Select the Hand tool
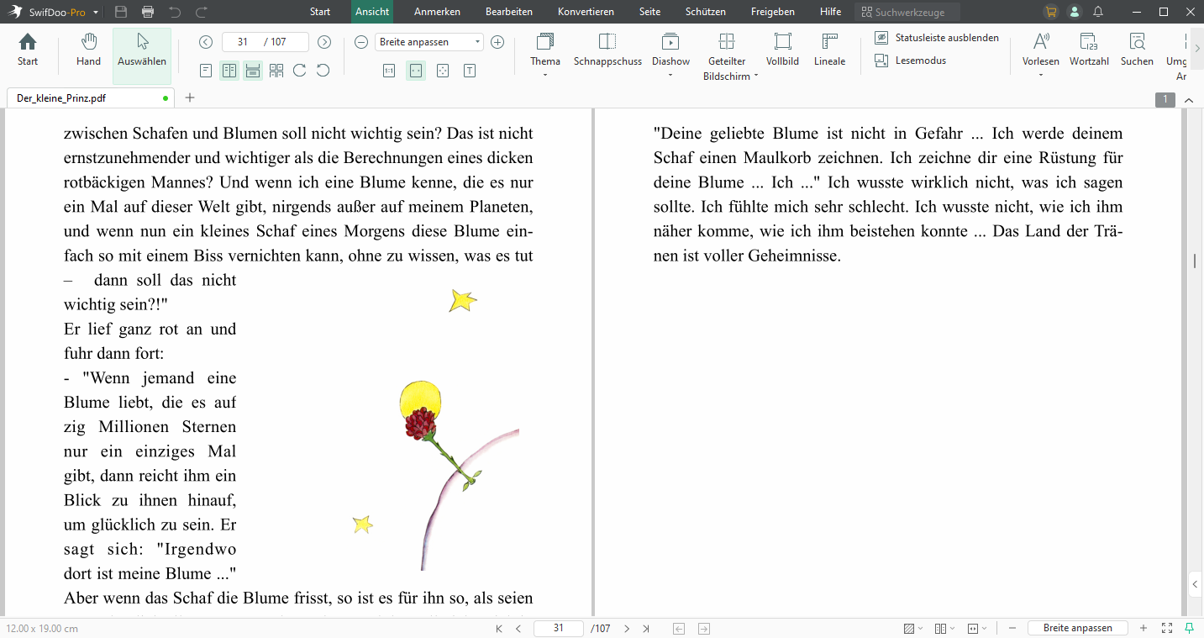 click(x=88, y=50)
